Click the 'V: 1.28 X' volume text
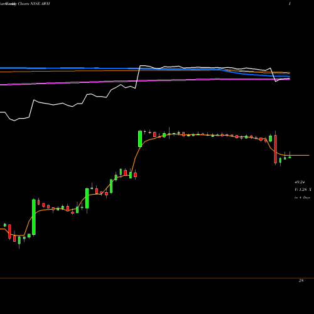Viewport: 314px width, 314px height. click(303, 190)
